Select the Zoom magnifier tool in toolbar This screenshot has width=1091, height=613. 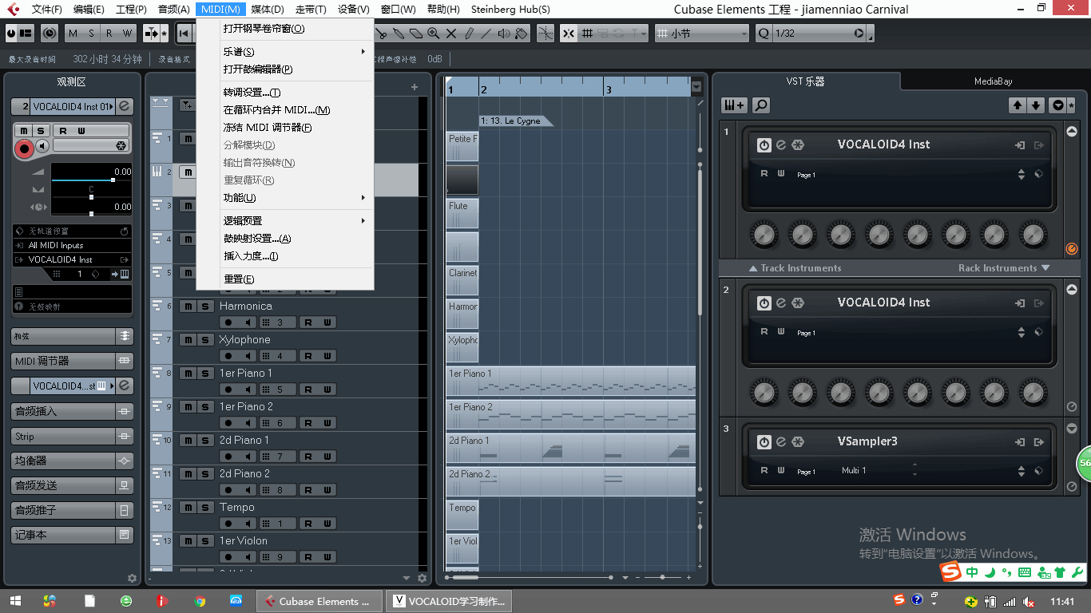point(434,34)
